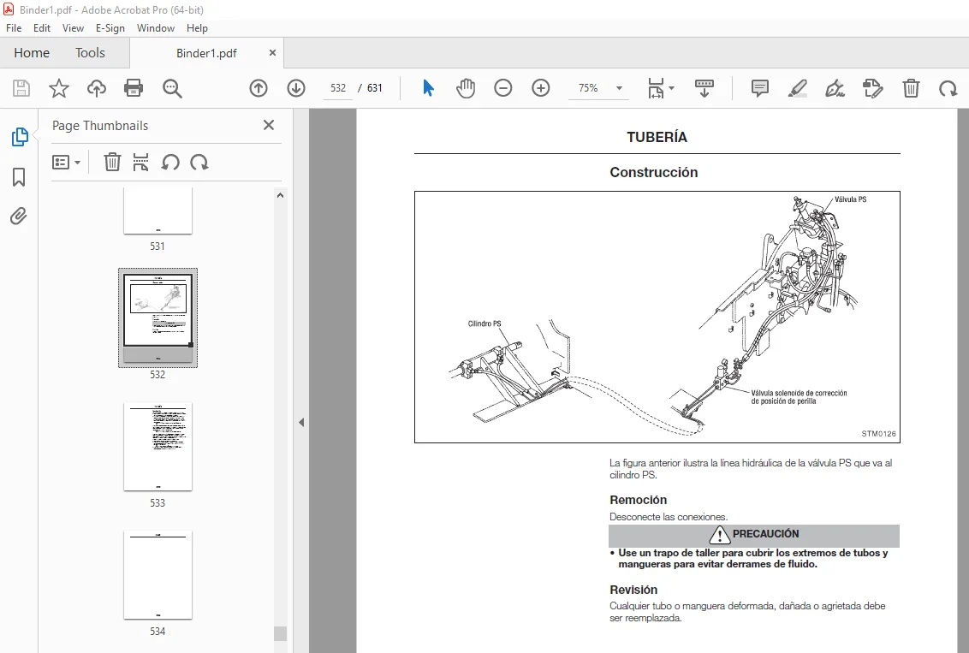Screen dimensions: 969x653
Task: Open the Window menu
Action: tap(156, 27)
